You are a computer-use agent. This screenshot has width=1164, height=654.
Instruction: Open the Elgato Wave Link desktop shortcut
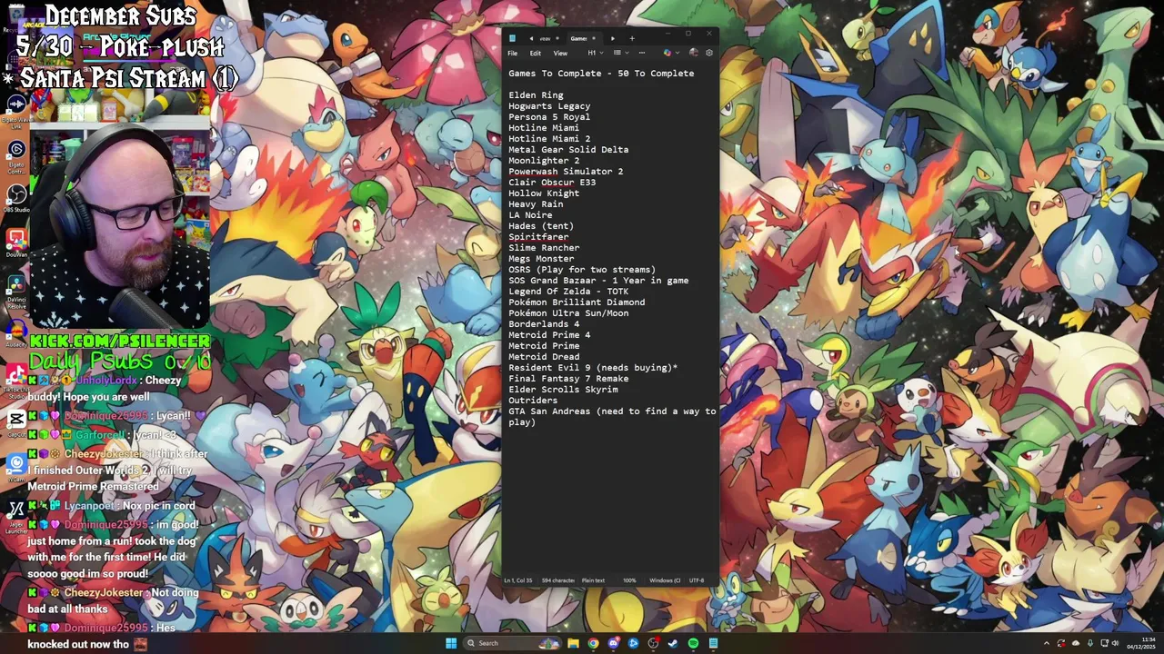(16, 111)
